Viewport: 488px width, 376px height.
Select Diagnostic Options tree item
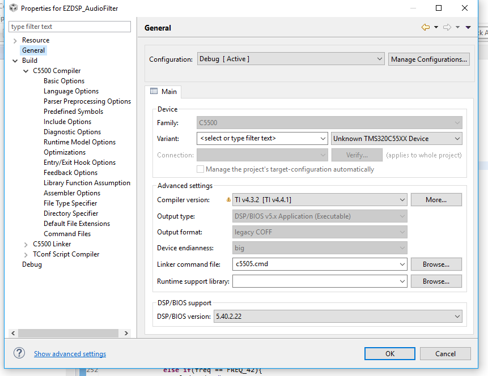[72, 132]
